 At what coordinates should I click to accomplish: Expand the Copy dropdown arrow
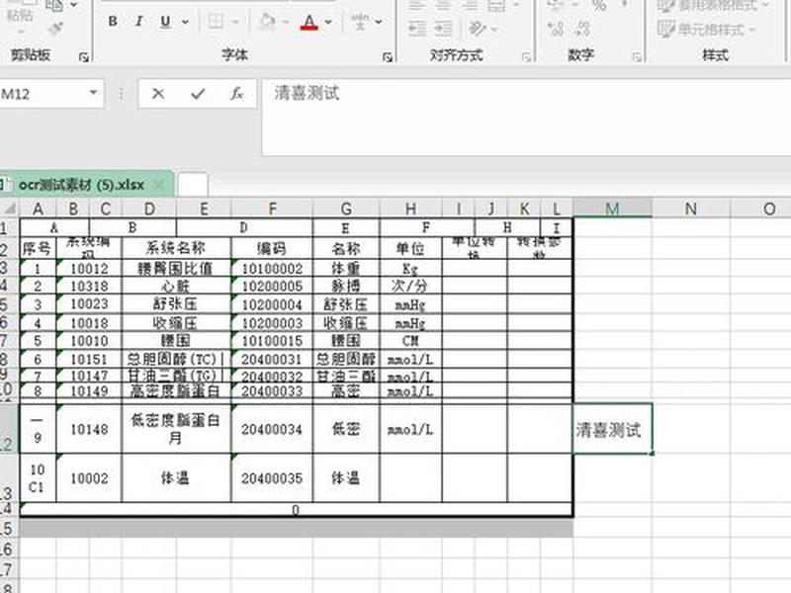point(74,5)
